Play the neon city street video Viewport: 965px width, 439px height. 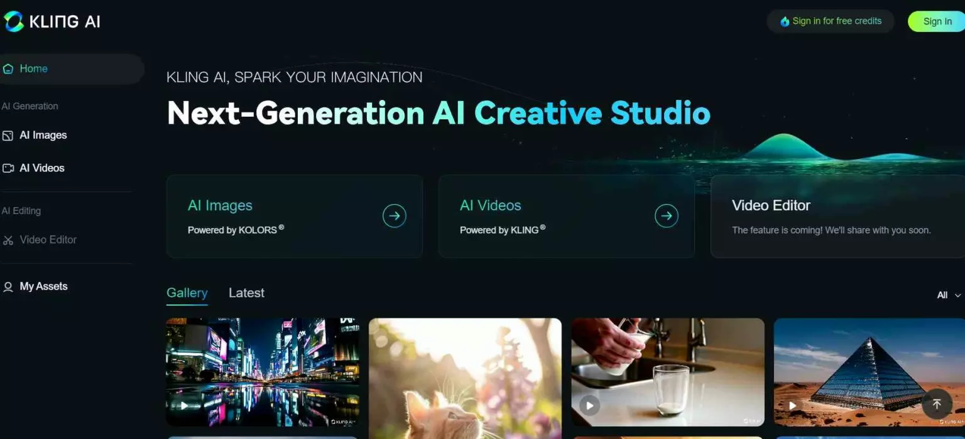184,406
